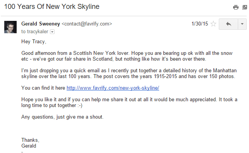Print this email with the printer icon

coord(236,7)
